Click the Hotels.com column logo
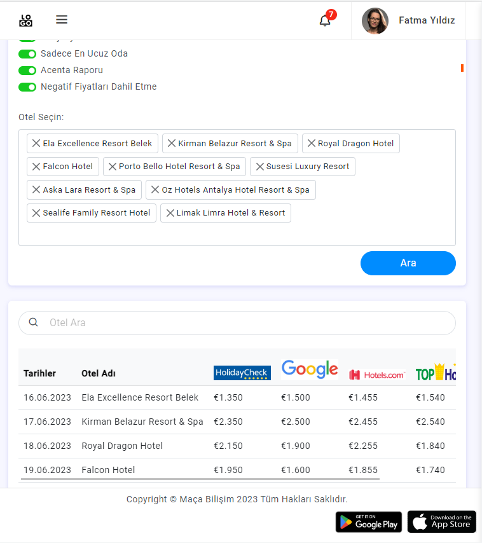The height and width of the screenshot is (543, 482). pyautogui.click(x=376, y=375)
